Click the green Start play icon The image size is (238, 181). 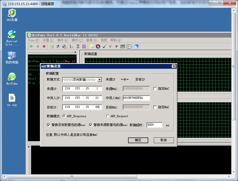tap(32, 46)
